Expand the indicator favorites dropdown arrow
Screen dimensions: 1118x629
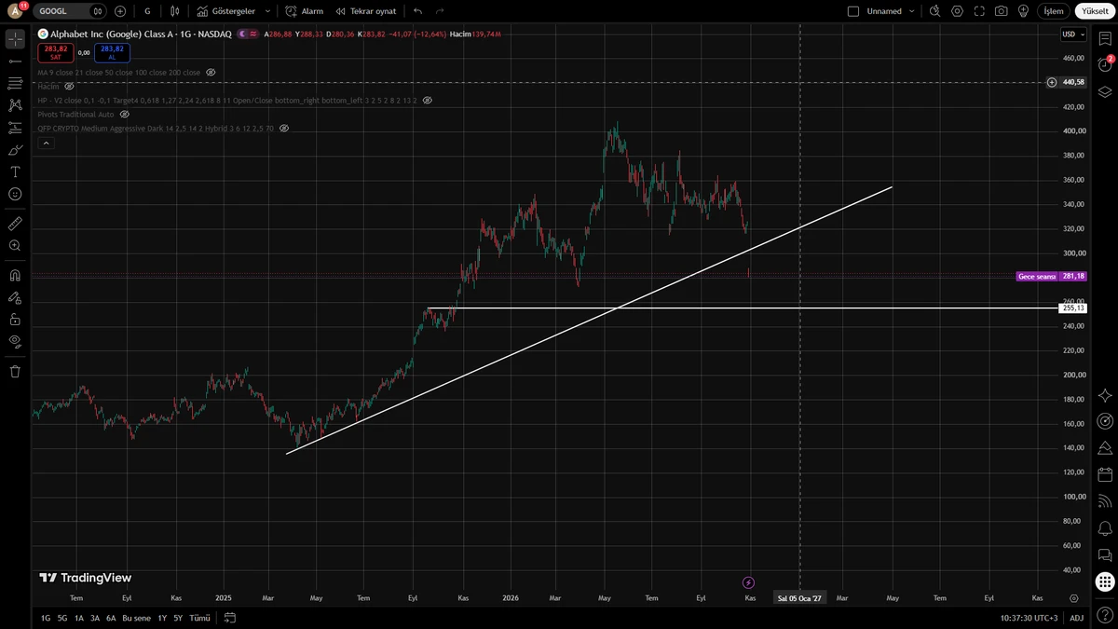[268, 11]
